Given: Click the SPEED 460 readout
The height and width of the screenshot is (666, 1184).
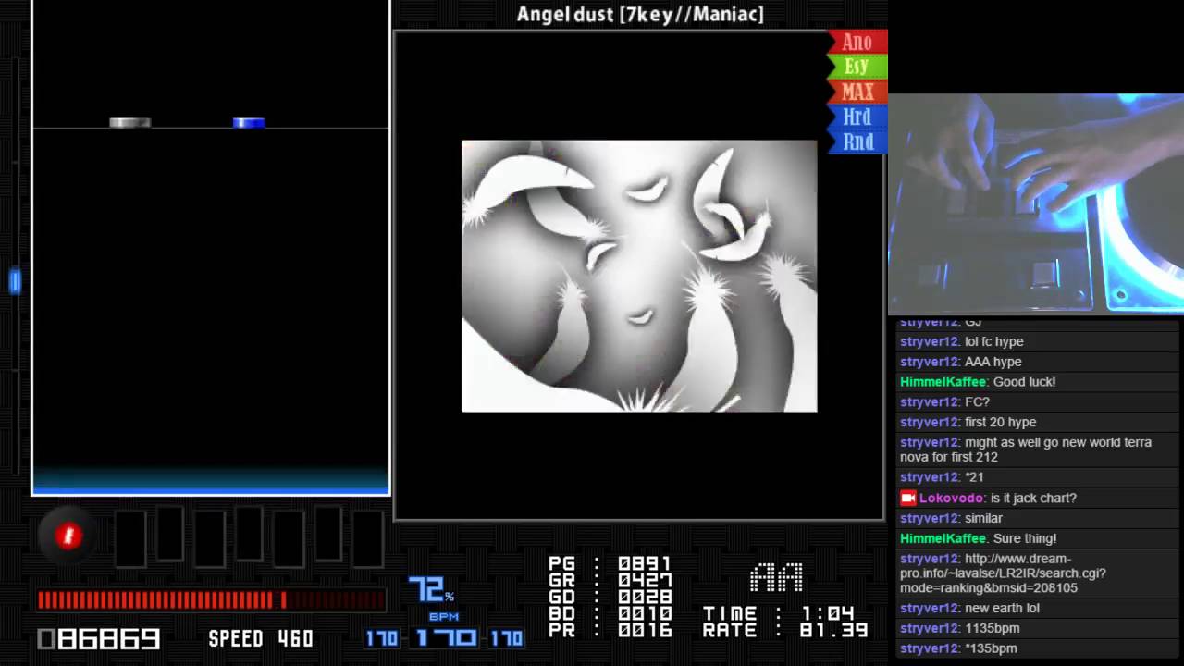Looking at the screenshot, I should 261,639.
